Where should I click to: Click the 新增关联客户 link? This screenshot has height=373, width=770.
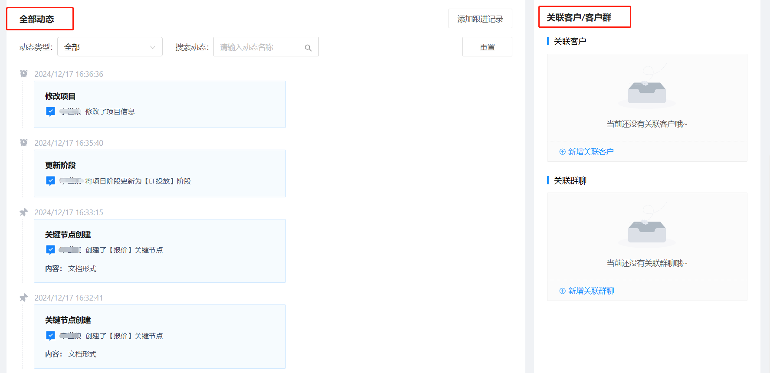[590, 152]
